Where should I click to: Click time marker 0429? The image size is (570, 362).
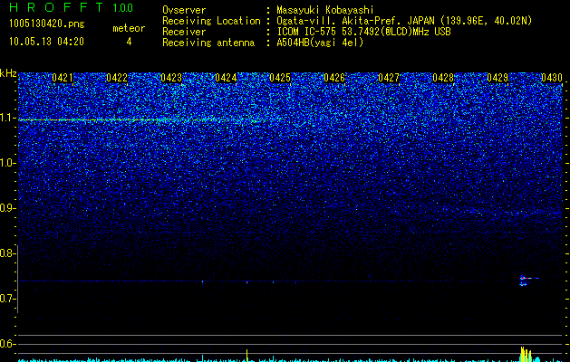498,78
